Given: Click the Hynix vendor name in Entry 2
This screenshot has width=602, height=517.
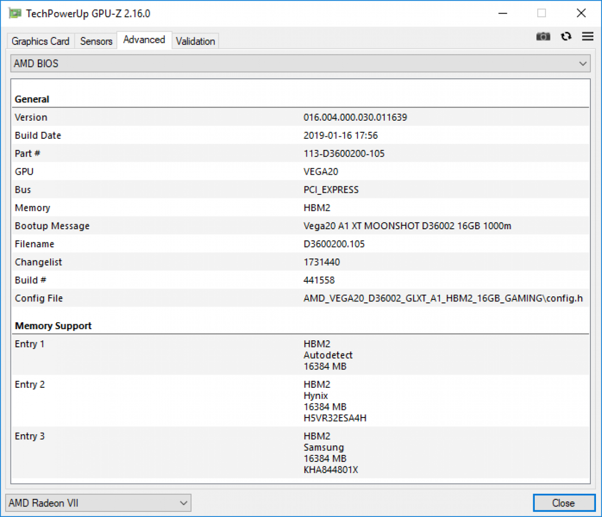Looking at the screenshot, I should point(315,395).
